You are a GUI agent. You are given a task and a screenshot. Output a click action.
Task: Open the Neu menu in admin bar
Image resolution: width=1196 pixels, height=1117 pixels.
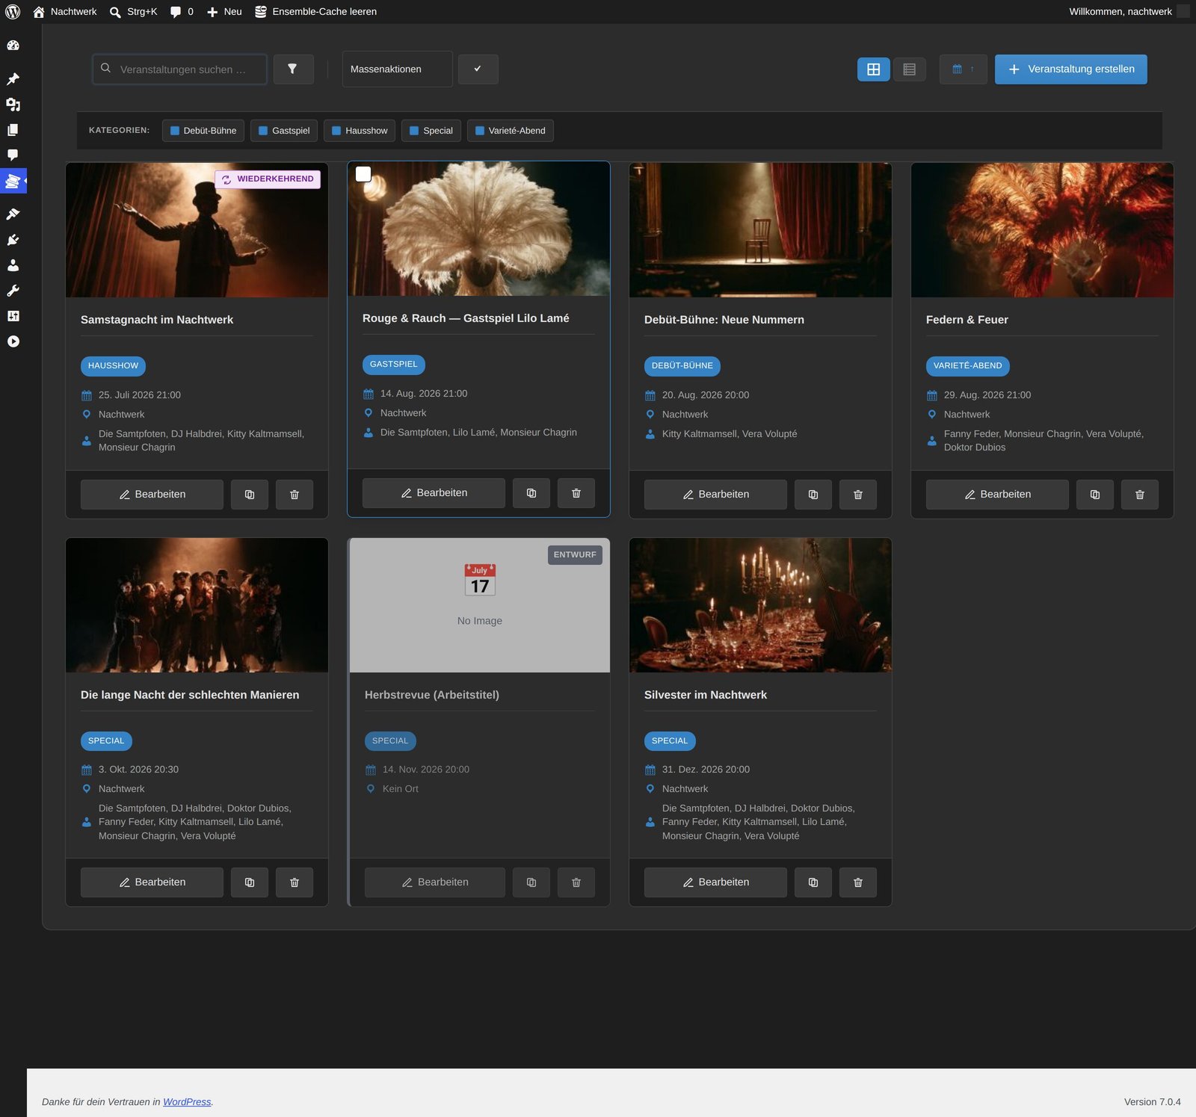224,12
